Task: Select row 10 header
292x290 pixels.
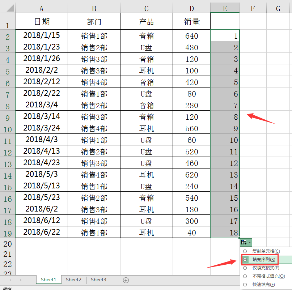Action: pyautogui.click(x=8, y=128)
